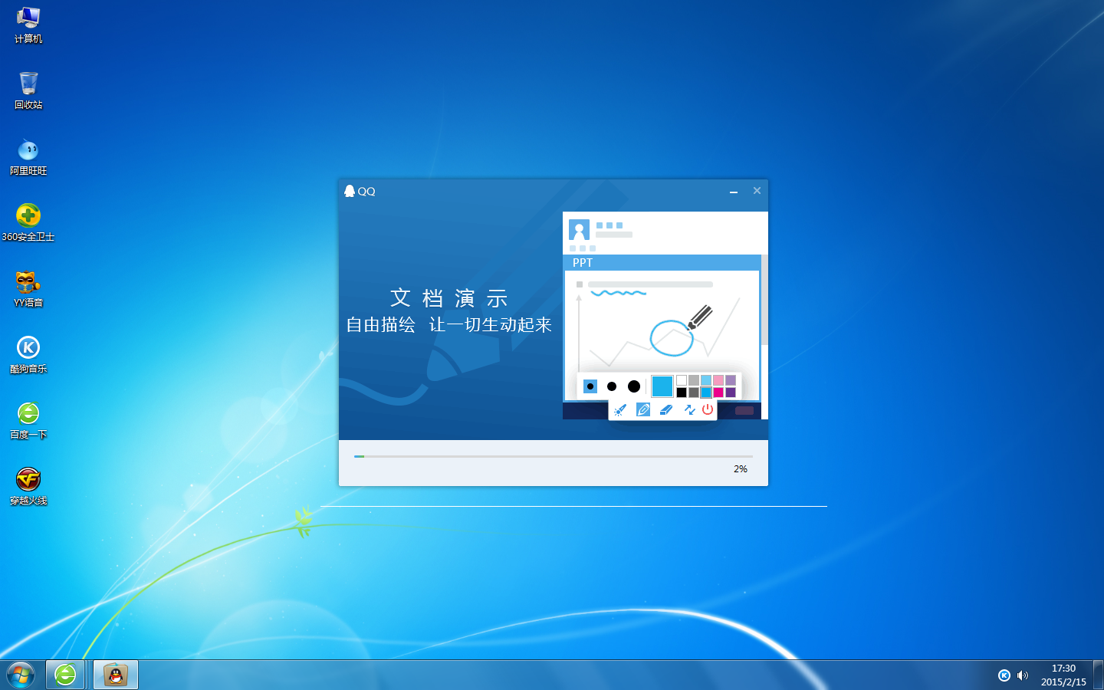The height and width of the screenshot is (690, 1104).
Task: Click the 酷狗音乐 desktop shortcut
Action: [28, 354]
